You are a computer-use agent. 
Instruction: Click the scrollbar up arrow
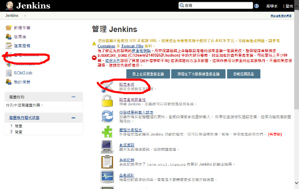[x=296, y=6]
